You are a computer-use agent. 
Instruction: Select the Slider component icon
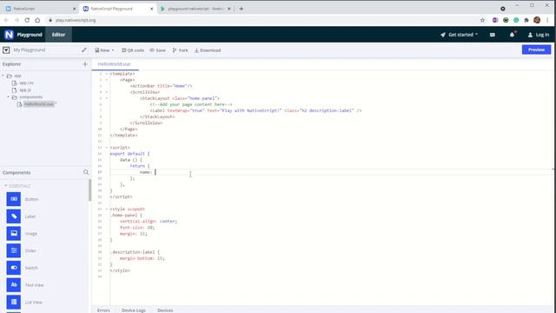point(14,250)
